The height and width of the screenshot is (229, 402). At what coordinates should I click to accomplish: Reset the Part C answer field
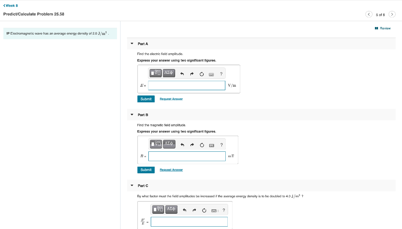pyautogui.click(x=204, y=210)
